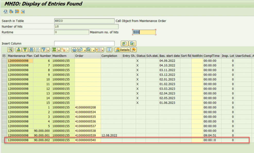This screenshot has width=254, height=153.
Task: Click the Information 'i' toolbar icon
Action: pos(109,50)
